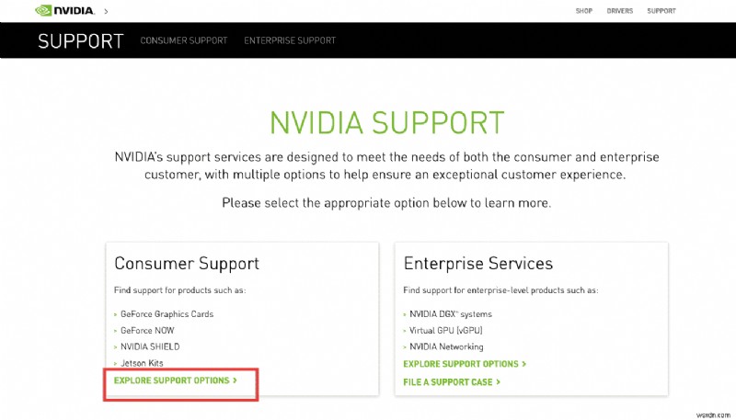Image resolution: width=736 pixels, height=420 pixels.
Task: Select Virtual GPU (vGPU) list item
Action: [x=445, y=331]
